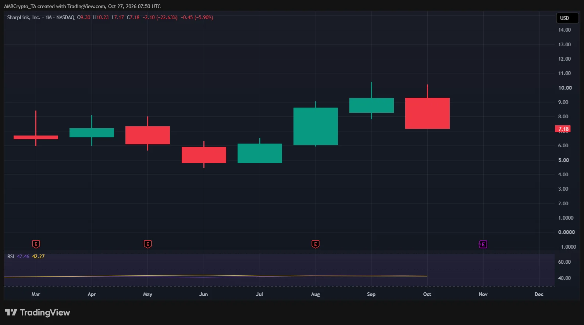Screen dimensions: 584x325
Task: Click the −2.10 (−22.63%) change value
Action: pyautogui.click(x=160, y=17)
